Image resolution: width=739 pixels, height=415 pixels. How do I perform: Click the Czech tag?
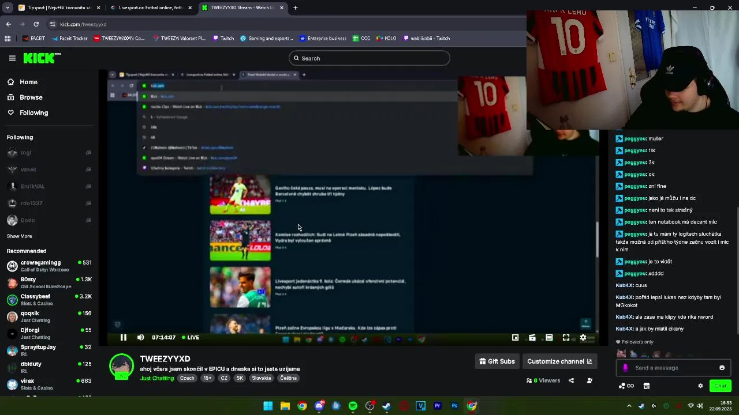pos(187,378)
